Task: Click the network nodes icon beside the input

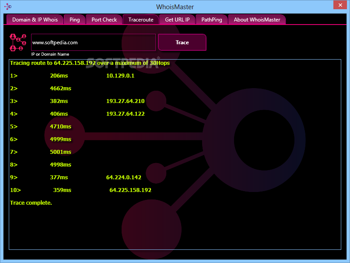Action: click(18, 42)
